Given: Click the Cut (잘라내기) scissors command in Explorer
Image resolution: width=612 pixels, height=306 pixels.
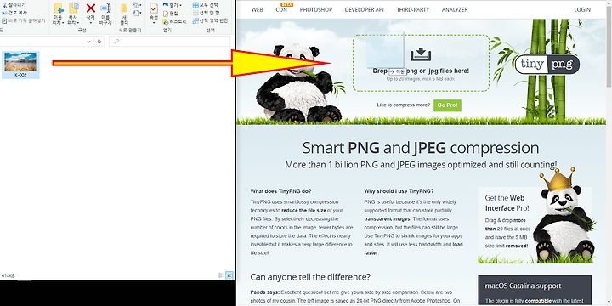Looking at the screenshot, I should coord(14,5).
